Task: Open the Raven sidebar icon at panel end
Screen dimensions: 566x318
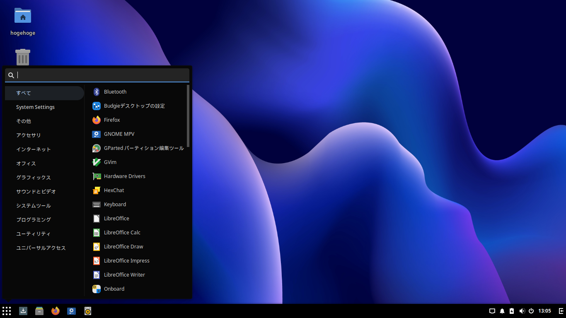Action: tap(561, 311)
